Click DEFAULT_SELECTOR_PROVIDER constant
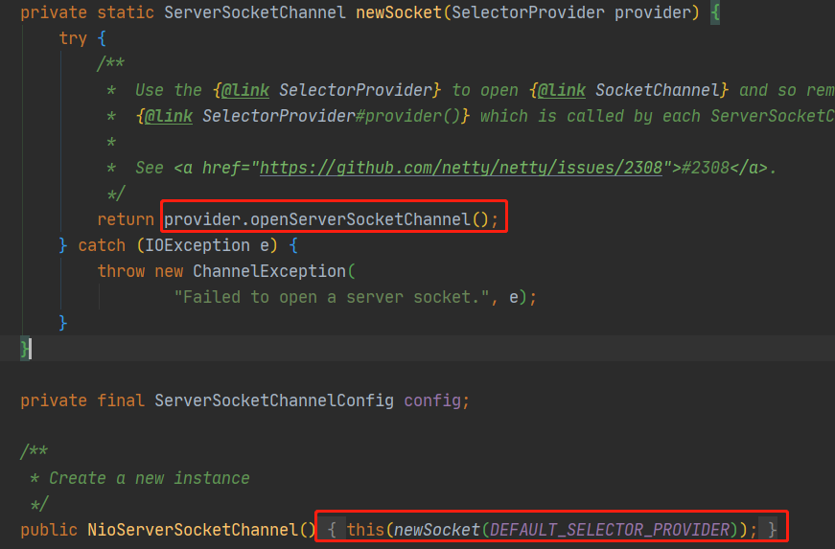 pos(610,530)
